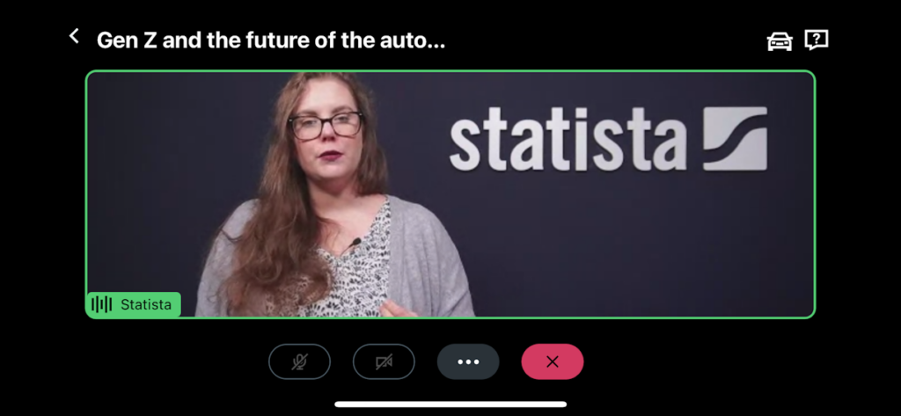Tap the three-dots more options icon
Screen dimensions: 901x416
coord(468,361)
